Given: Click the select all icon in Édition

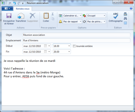Looking at the screenshot, I should (125, 23).
